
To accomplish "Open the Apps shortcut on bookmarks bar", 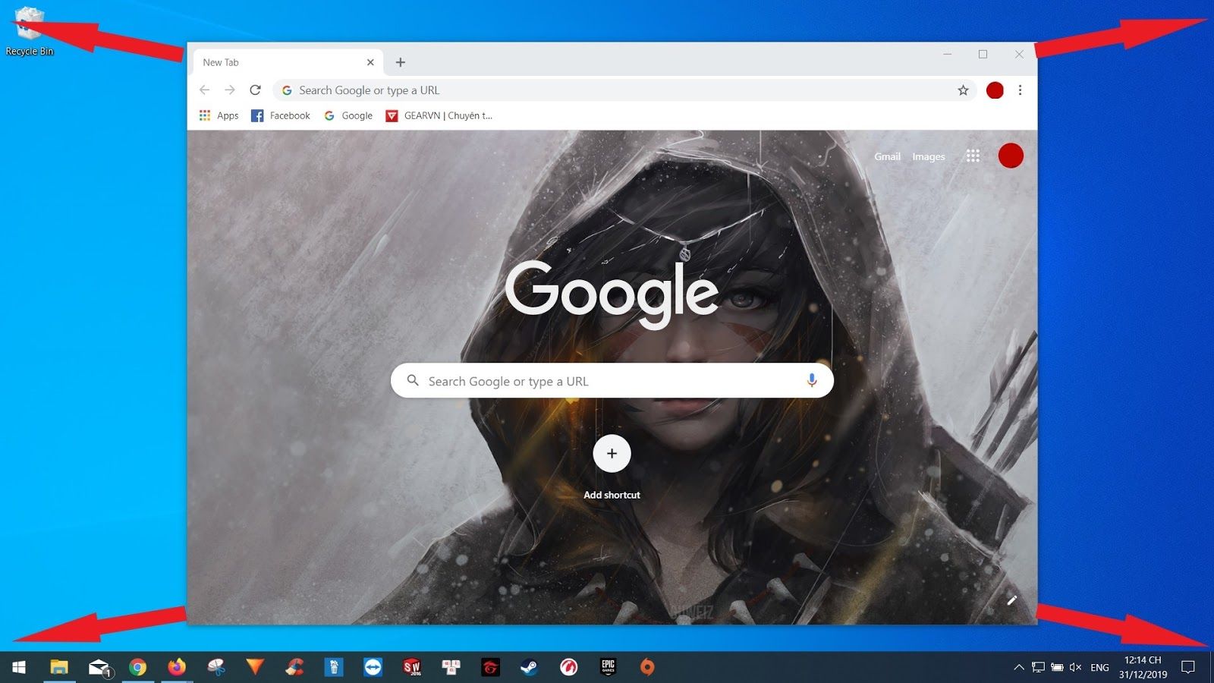I will point(219,115).
